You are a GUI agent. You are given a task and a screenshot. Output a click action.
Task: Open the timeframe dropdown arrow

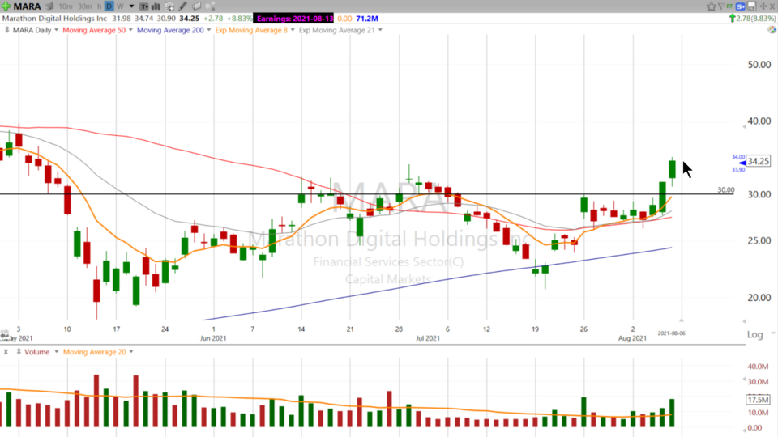131,6
